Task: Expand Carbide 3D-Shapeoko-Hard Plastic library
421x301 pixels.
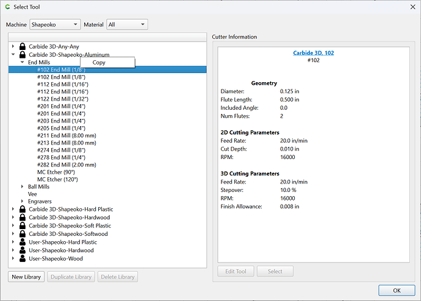Action: coord(13,209)
